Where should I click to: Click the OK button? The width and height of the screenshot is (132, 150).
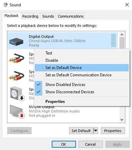(x=64, y=144)
